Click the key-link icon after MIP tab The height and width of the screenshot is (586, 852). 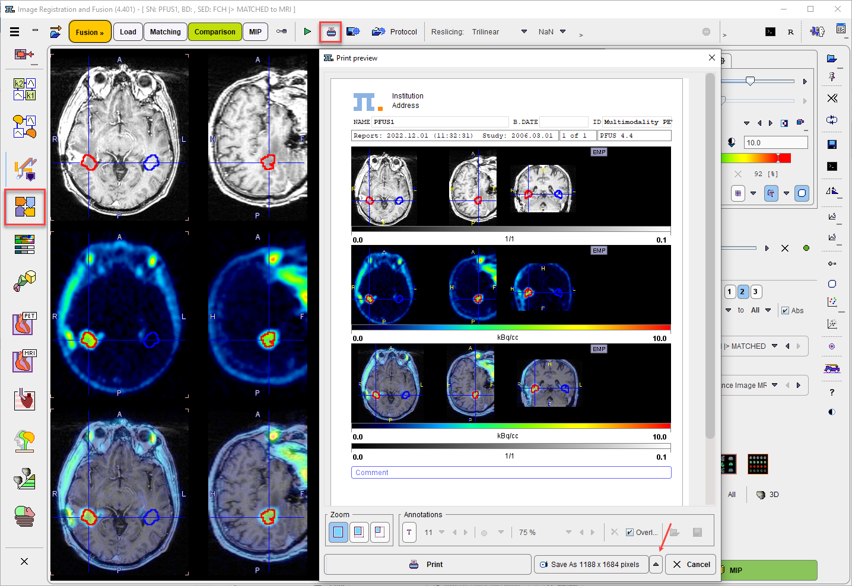coord(282,31)
